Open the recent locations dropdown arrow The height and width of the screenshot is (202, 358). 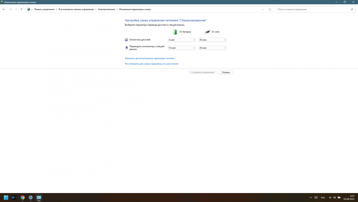coord(16,9)
